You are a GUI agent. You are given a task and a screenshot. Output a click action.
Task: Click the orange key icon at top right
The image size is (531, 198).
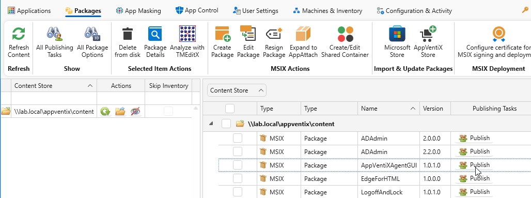(525, 10)
